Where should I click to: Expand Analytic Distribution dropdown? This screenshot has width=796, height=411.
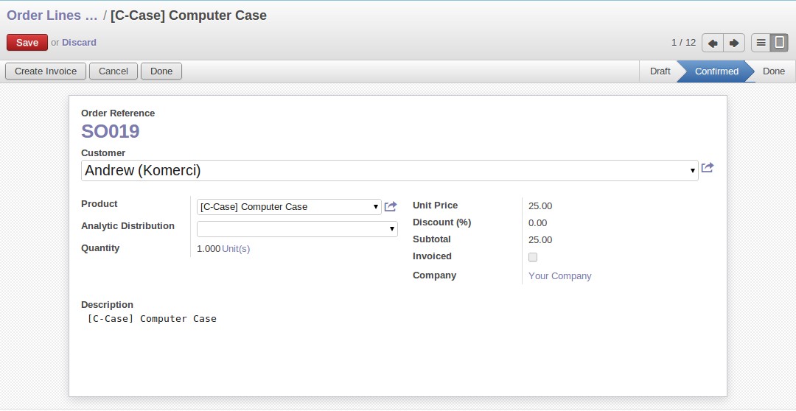pos(392,229)
